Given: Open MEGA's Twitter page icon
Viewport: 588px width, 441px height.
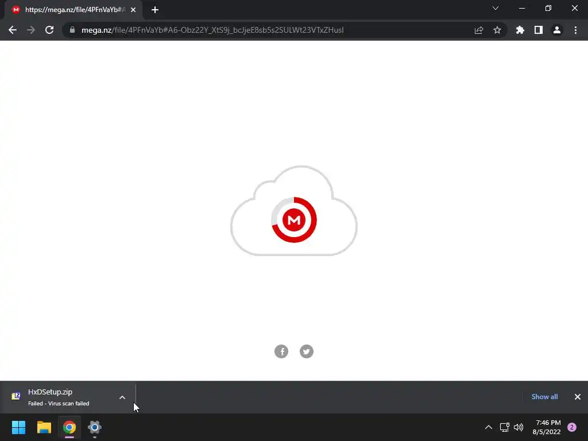Looking at the screenshot, I should pyautogui.click(x=307, y=351).
